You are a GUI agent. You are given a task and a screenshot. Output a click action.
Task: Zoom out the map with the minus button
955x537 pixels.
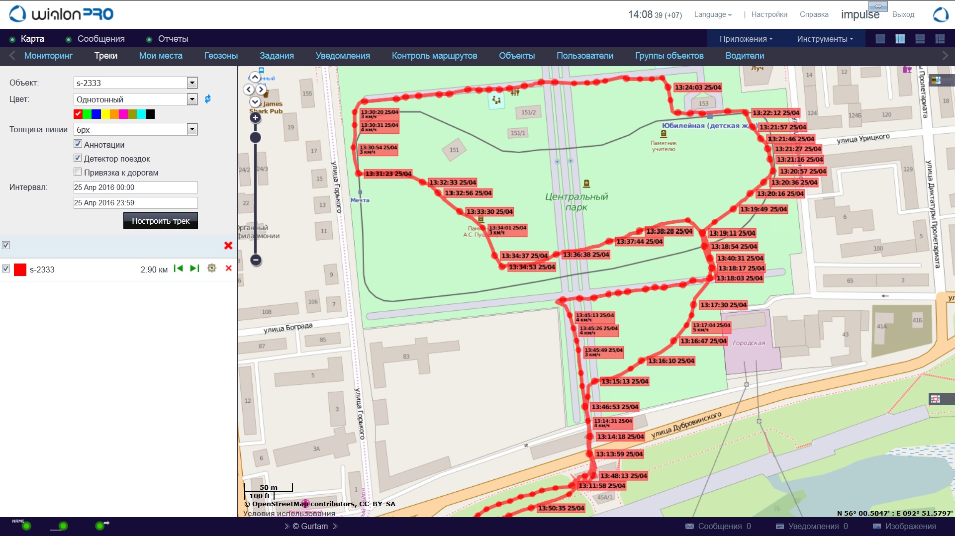point(256,260)
